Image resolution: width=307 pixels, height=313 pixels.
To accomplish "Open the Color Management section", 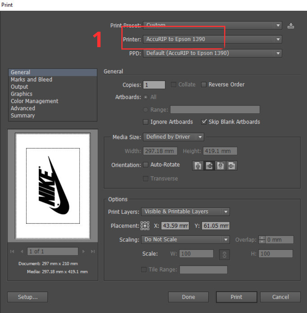I will [53, 101].
